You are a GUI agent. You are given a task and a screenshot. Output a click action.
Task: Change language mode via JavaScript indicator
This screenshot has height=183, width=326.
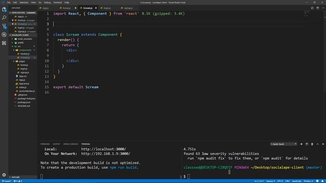coord(296,181)
